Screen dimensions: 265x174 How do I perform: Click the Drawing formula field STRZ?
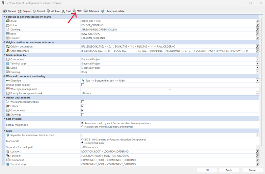[168, 29]
